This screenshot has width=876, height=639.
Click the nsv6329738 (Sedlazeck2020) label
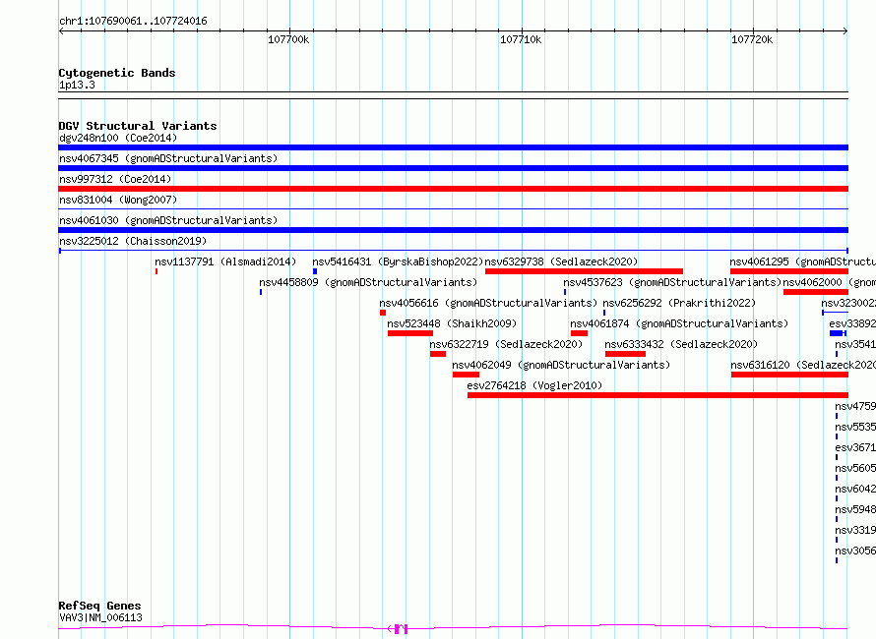click(x=561, y=261)
